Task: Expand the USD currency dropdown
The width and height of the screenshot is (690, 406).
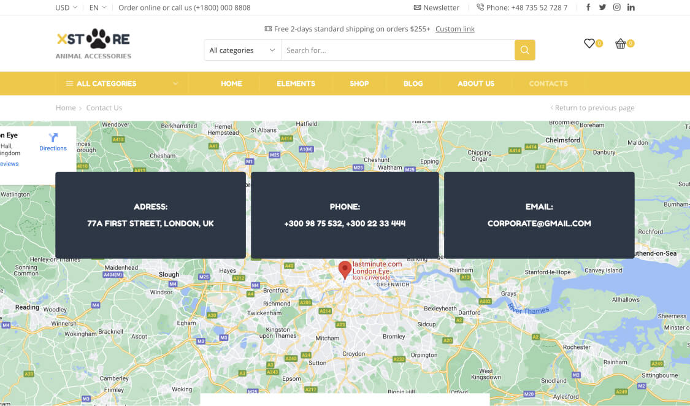Action: [x=66, y=7]
